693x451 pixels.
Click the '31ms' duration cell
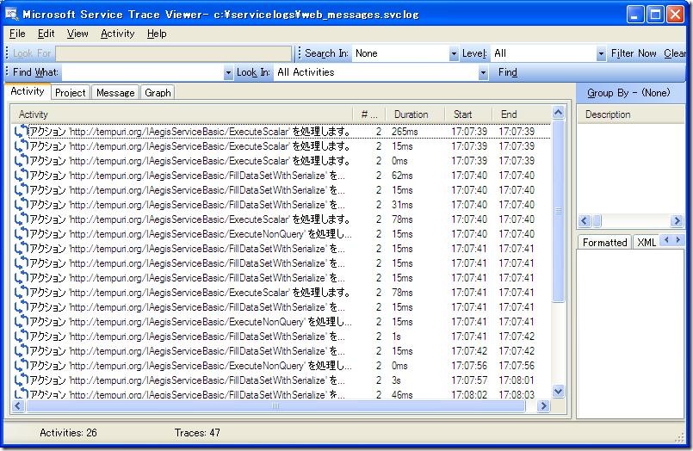(x=402, y=205)
